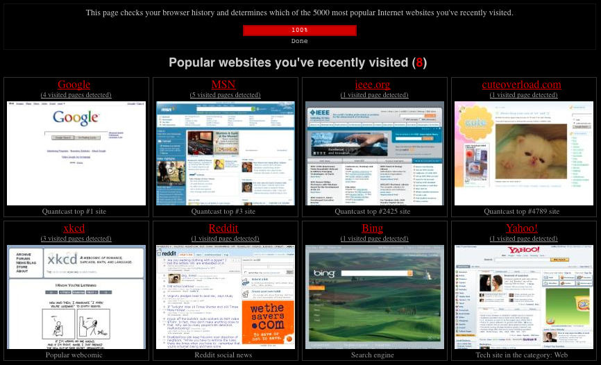Click 'Quantcast top #1 site' caption
601x365 pixels.
(x=74, y=211)
